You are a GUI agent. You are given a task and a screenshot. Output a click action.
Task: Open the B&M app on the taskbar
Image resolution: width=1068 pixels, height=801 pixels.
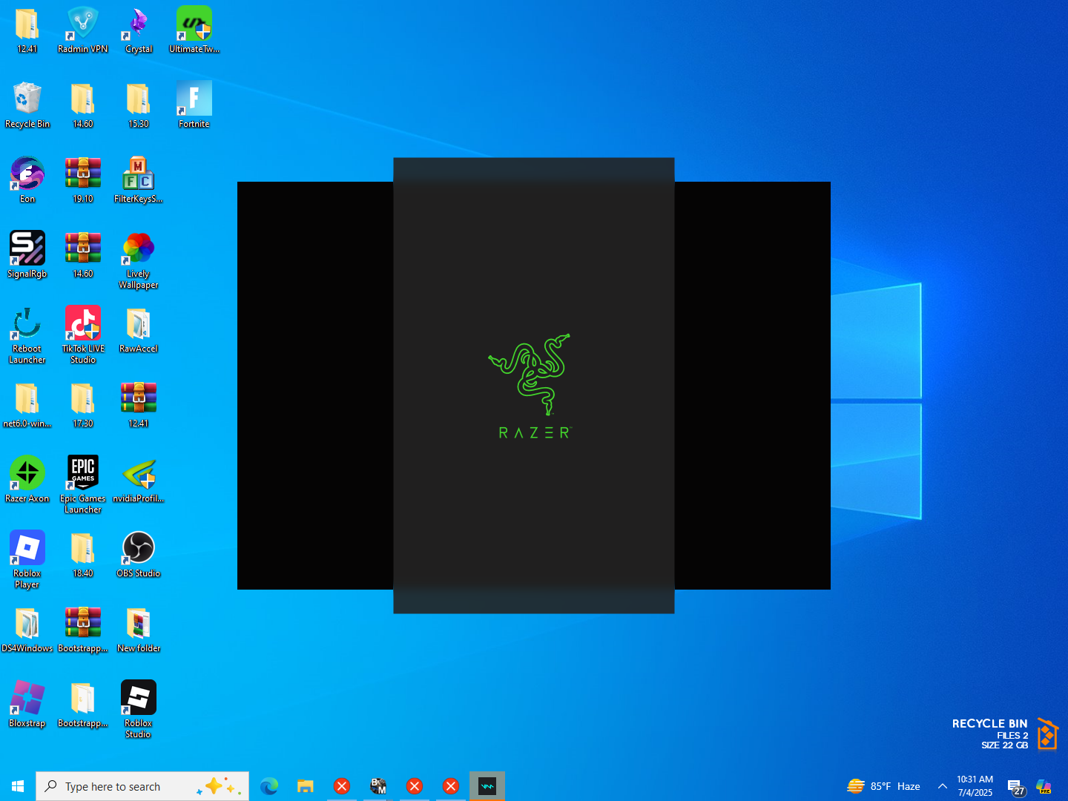pyautogui.click(x=378, y=786)
